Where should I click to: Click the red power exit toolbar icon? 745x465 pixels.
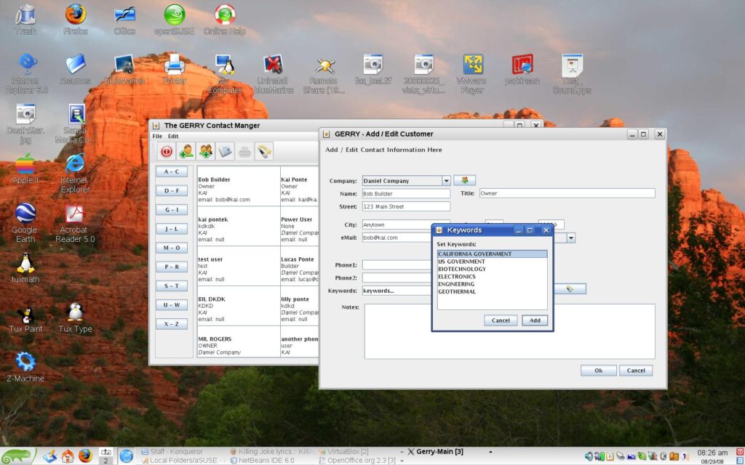point(167,151)
